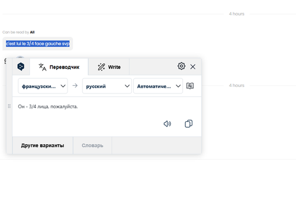This screenshot has height=216, width=296.
Task: Click the highlighted message c'est lui le 3/4
Action: click(38, 44)
